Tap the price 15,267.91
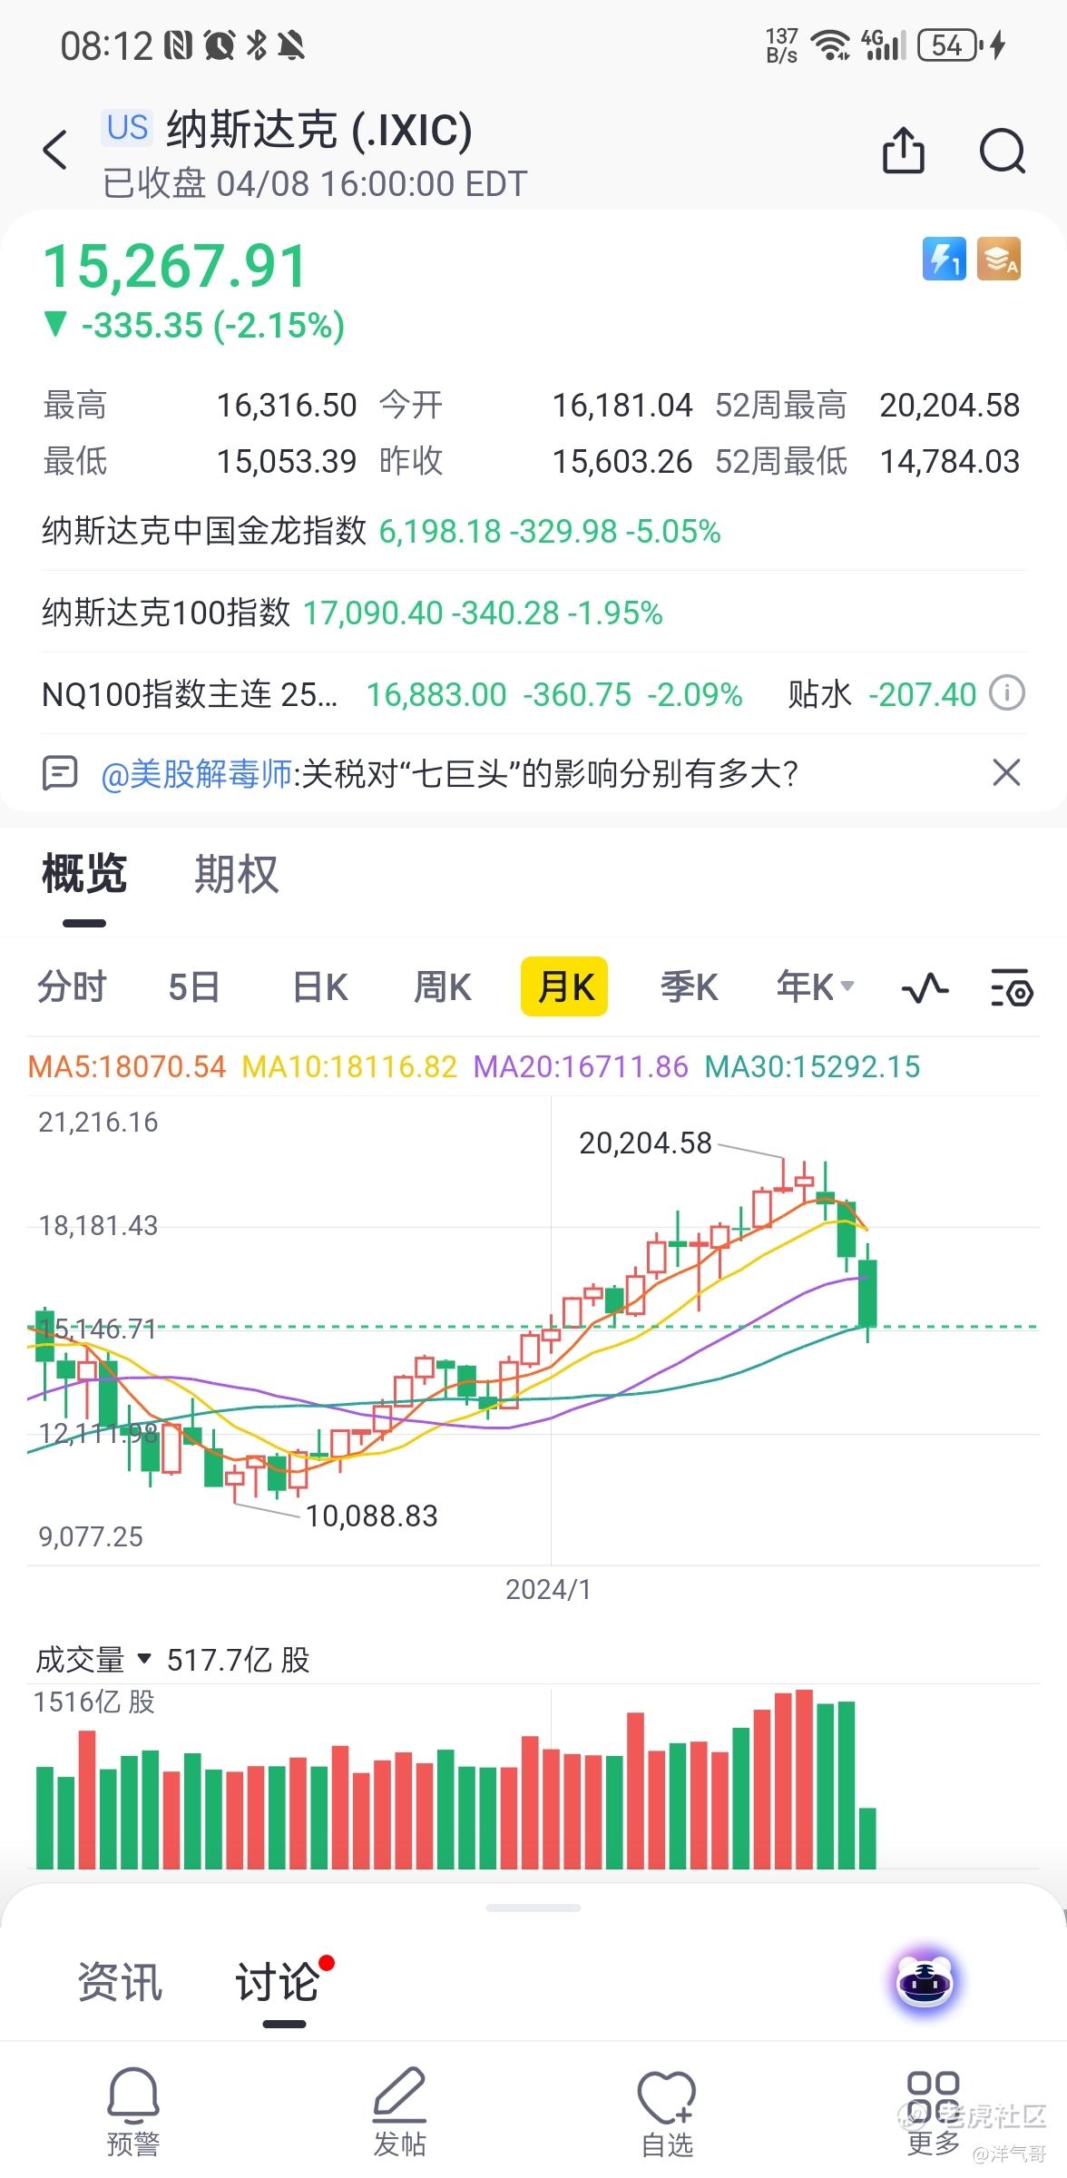The height and width of the screenshot is (2178, 1067). tap(175, 267)
